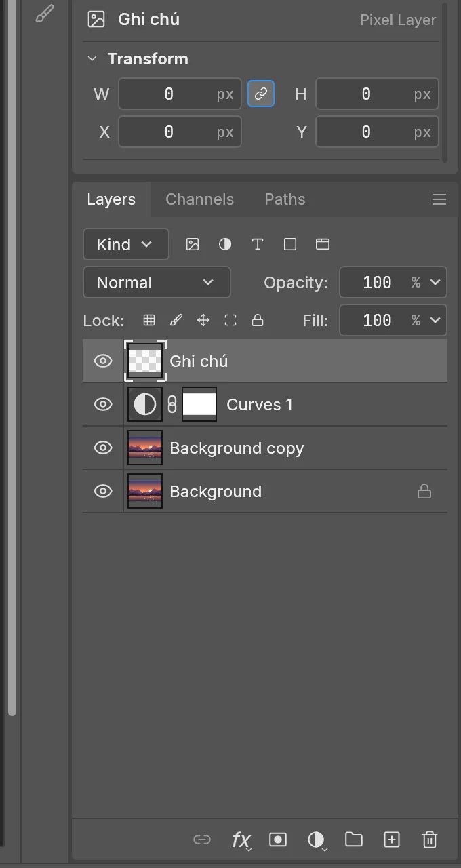Hide the Background layer
This screenshot has width=461, height=868.
(x=103, y=491)
